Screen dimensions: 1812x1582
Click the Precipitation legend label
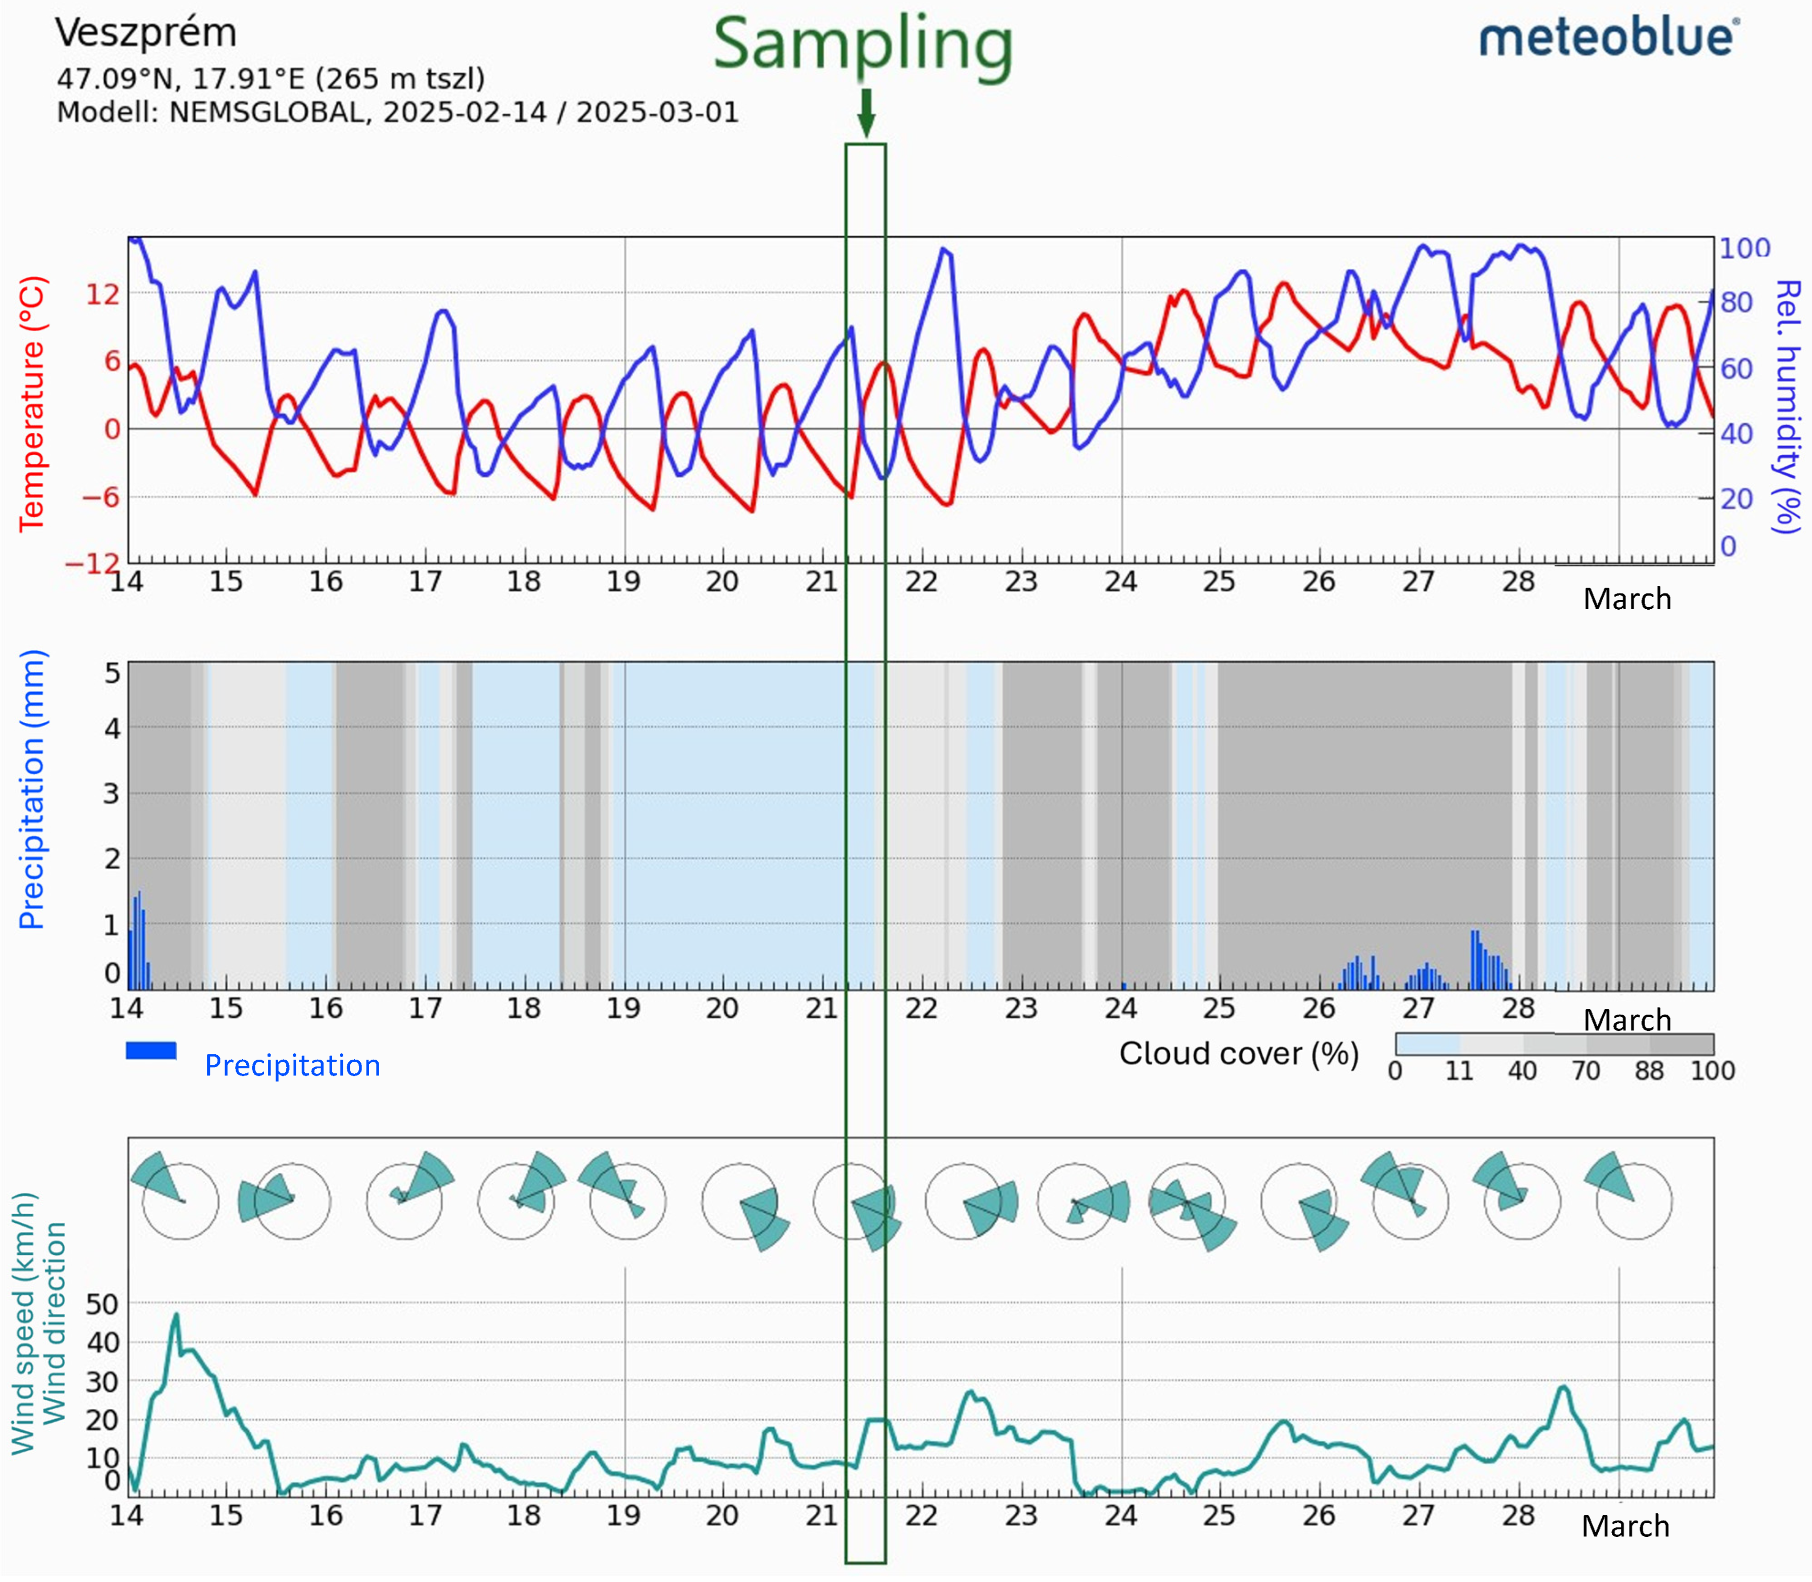pyautogui.click(x=292, y=1066)
